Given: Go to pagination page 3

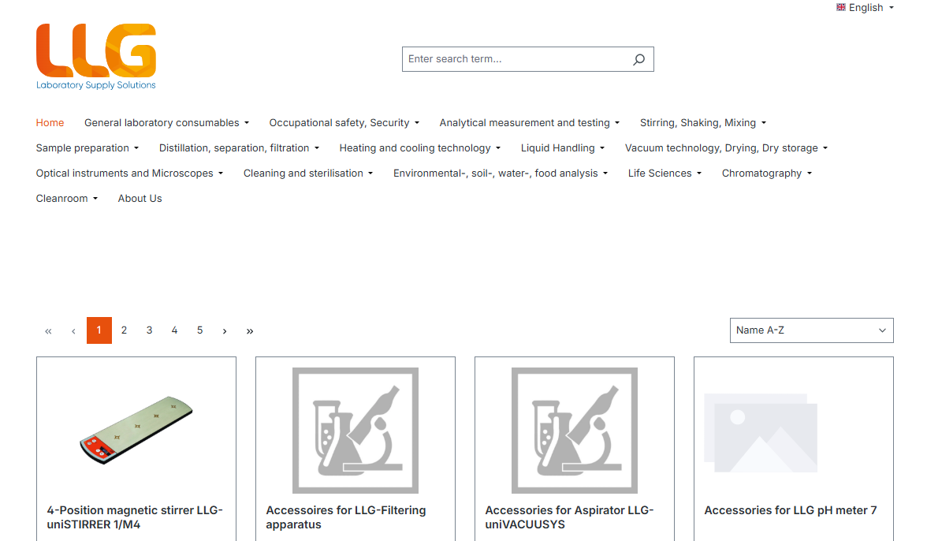Looking at the screenshot, I should coord(149,330).
